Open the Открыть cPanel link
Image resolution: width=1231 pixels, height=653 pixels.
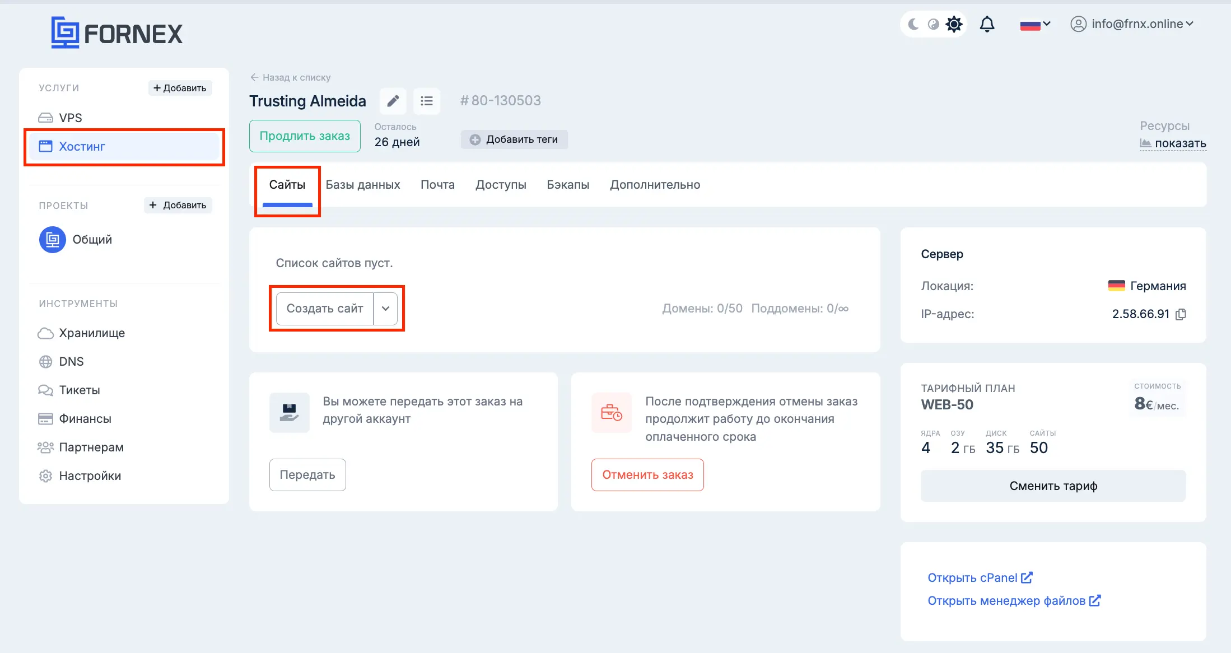pyautogui.click(x=980, y=578)
